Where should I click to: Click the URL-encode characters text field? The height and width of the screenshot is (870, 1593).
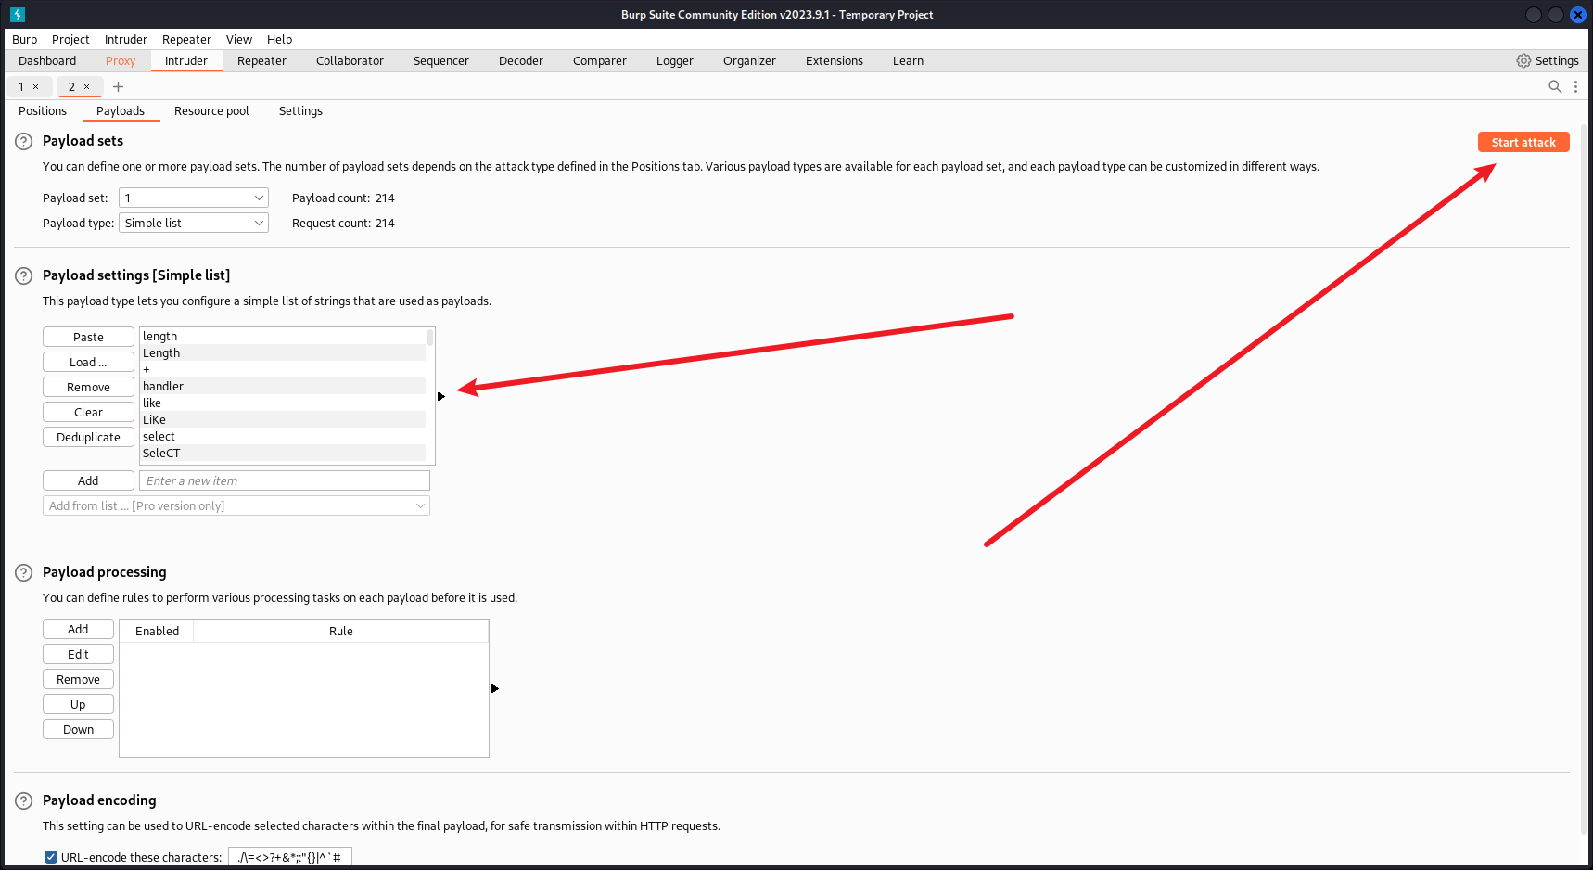click(290, 857)
